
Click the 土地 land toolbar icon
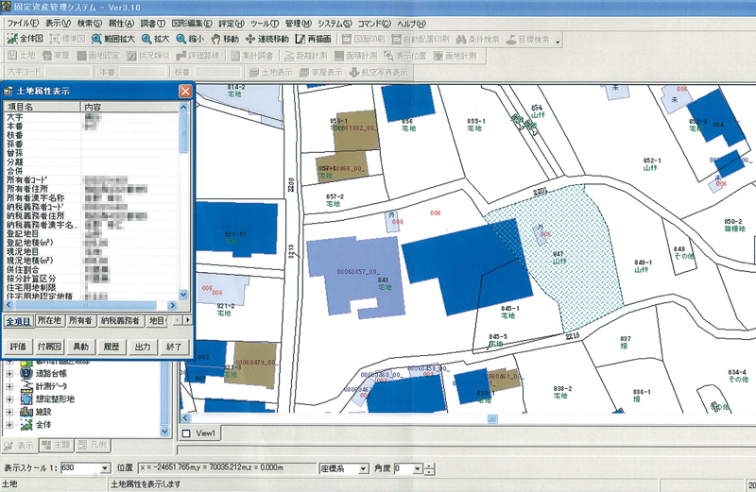coord(22,56)
